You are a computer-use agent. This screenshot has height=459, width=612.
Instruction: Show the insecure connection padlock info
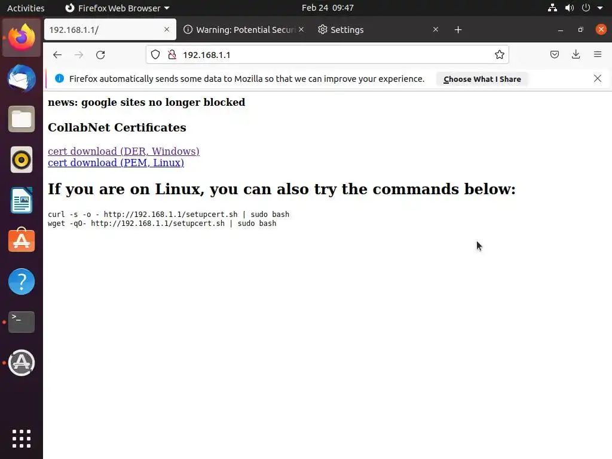pyautogui.click(x=172, y=54)
